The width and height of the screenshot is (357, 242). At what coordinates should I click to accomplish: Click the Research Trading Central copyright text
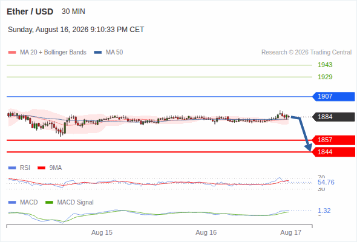[306, 53]
